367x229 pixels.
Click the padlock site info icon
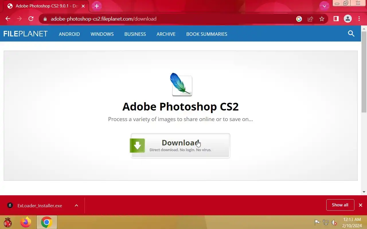[45, 19]
